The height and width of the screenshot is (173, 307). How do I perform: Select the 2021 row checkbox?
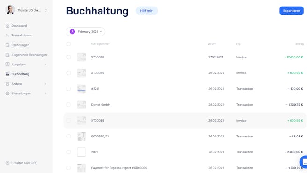[68, 152]
